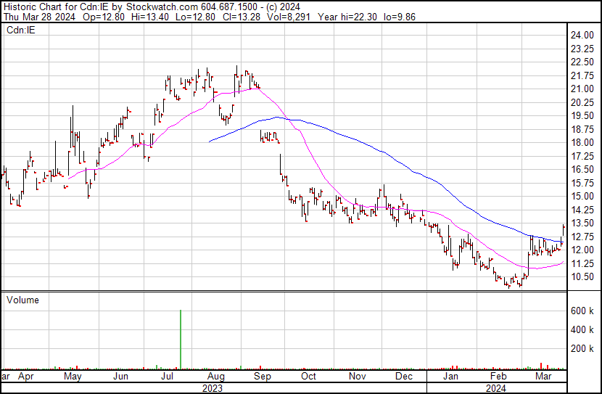Click the Cdn:IE ticker symbol label
Viewport: 602px width, 394px height.
pyautogui.click(x=20, y=30)
